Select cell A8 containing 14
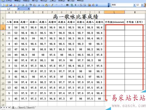 [9, 55]
